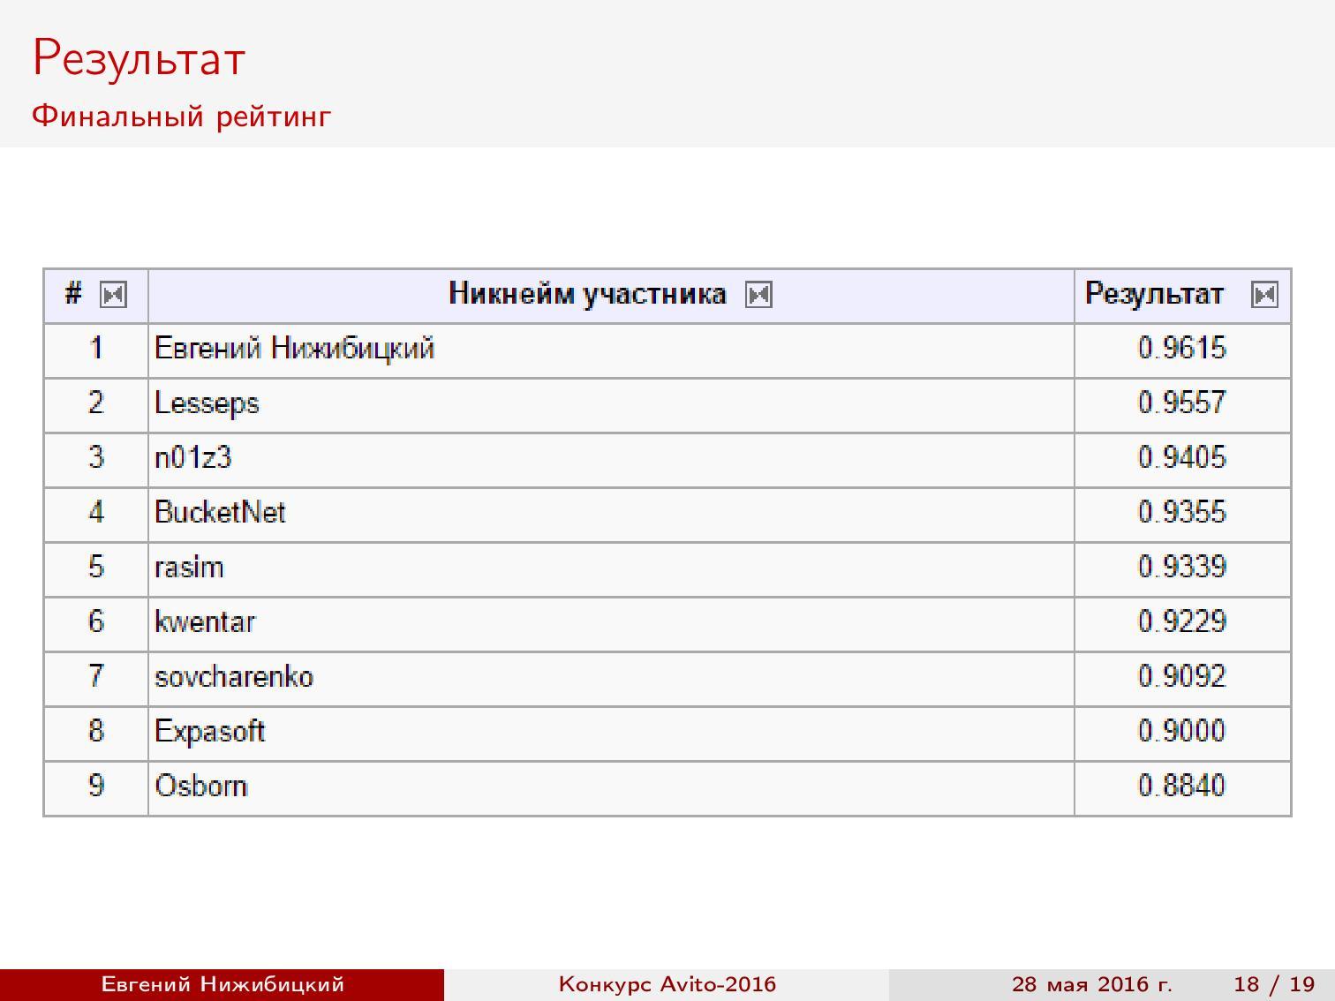Sort by Результат column sort icon

(x=1264, y=294)
